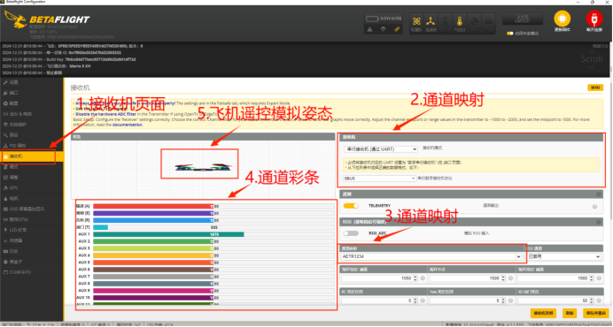Click help icon in the RSSI header
613x327 pixels.
pyautogui.click(x=599, y=222)
